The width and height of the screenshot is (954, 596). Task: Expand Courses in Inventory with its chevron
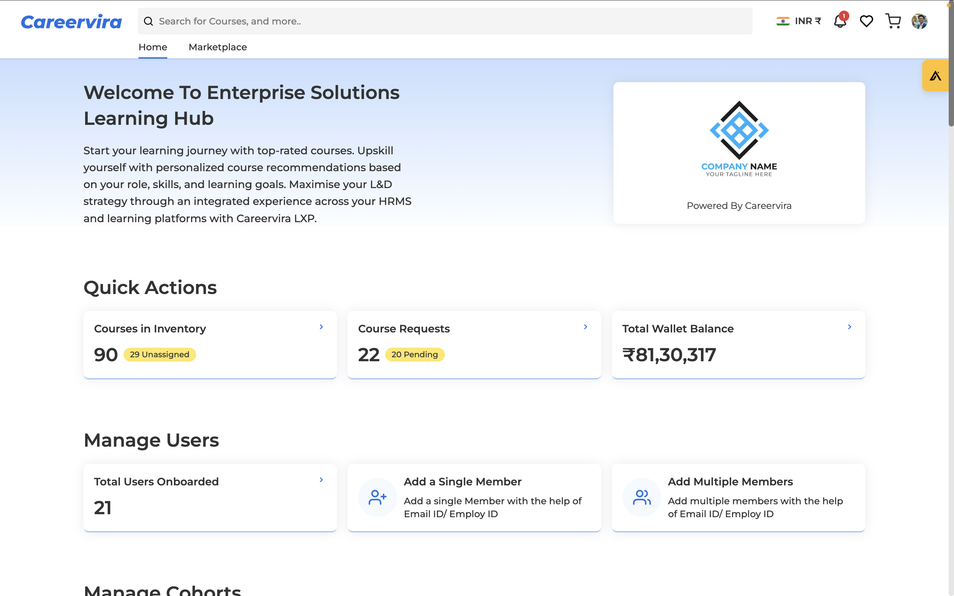tap(321, 326)
